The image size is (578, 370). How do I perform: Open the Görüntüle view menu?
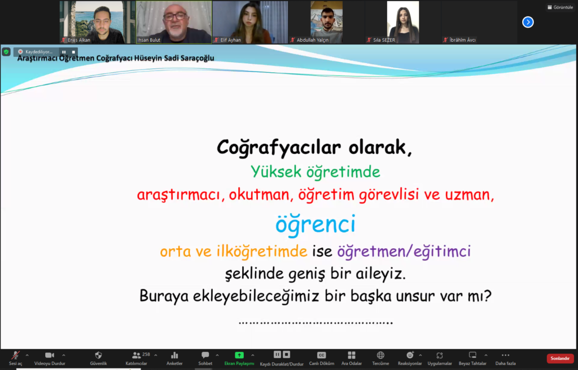tap(559, 7)
